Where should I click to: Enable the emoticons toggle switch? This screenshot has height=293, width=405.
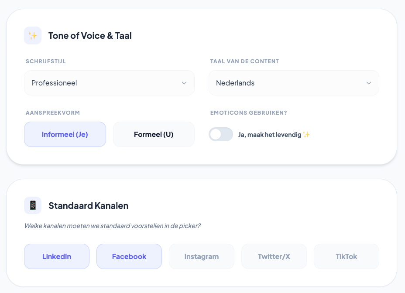tap(221, 134)
